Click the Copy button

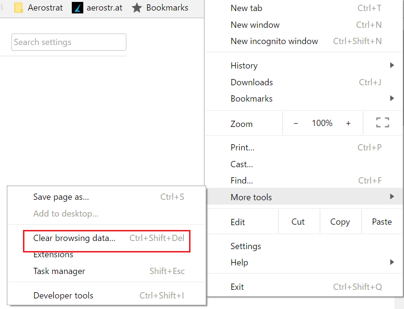coord(340,222)
